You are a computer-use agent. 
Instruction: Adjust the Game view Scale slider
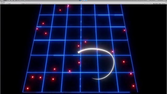click(32, 4)
